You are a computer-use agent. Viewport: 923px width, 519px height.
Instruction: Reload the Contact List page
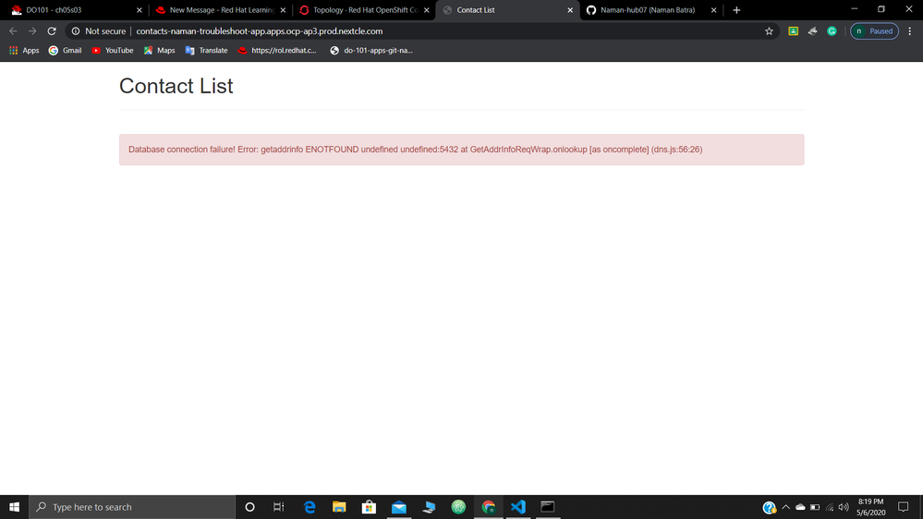(x=52, y=31)
